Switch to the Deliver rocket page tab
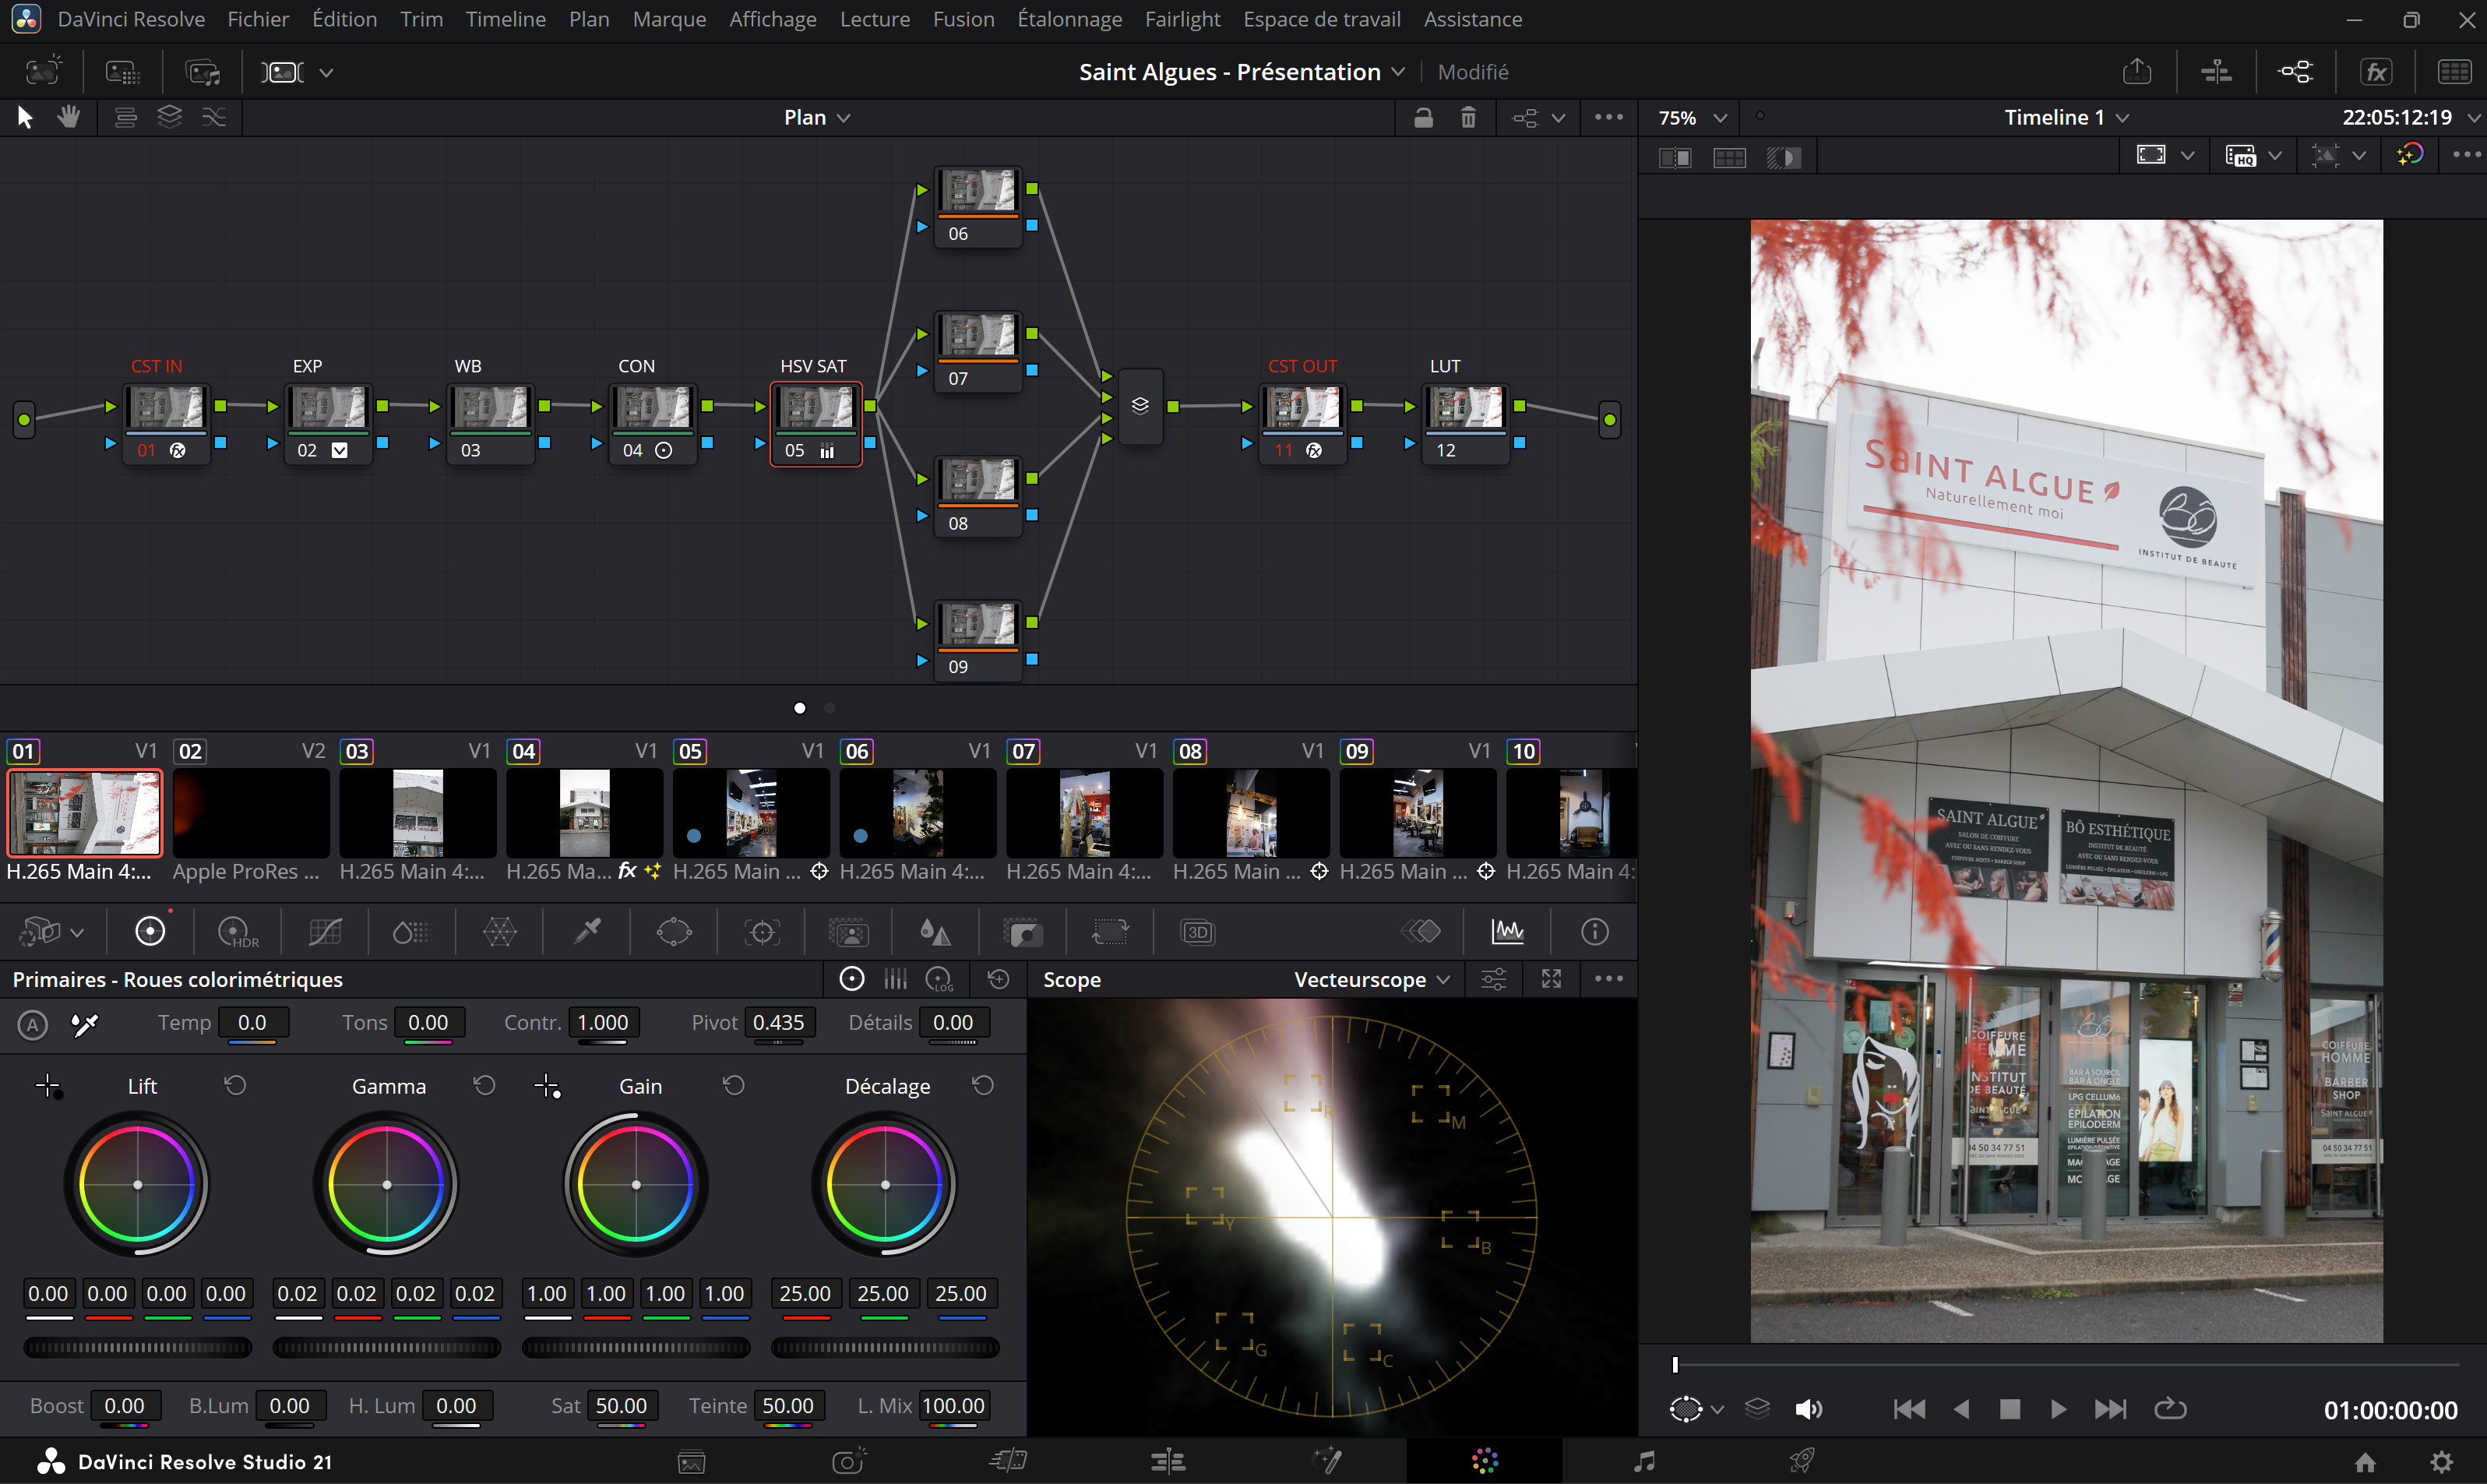Image resolution: width=2487 pixels, height=1484 pixels. tap(1802, 1462)
